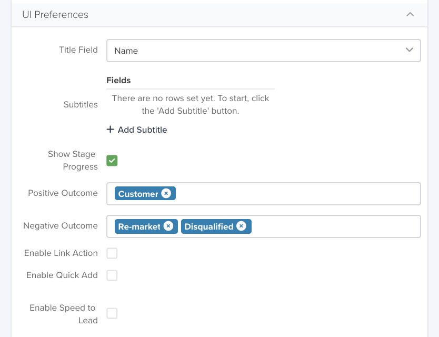Select the Re-market tag label
The height and width of the screenshot is (337, 439).
139,226
